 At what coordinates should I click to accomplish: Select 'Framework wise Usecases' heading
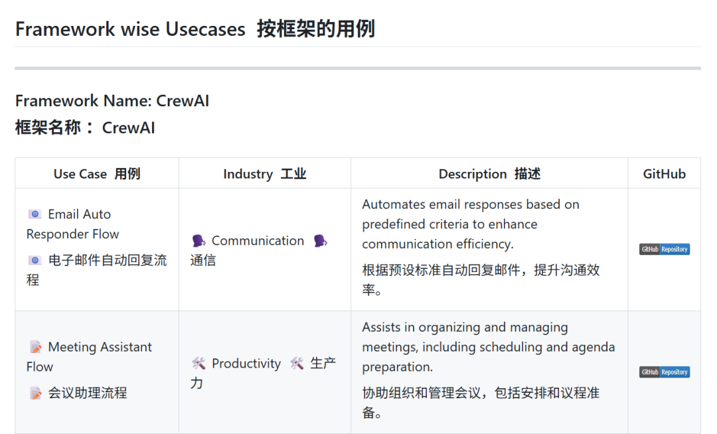(130, 29)
